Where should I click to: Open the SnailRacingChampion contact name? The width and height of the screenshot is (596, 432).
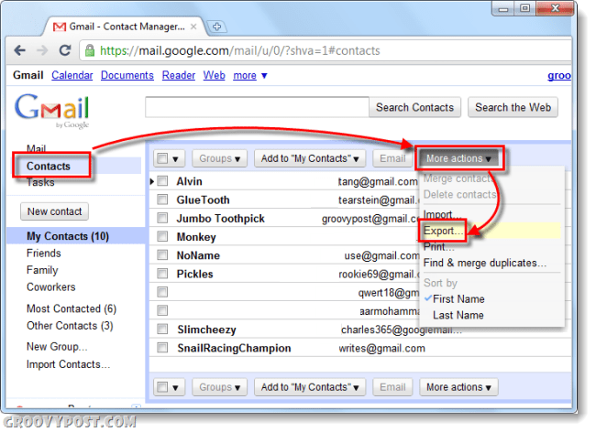[234, 348]
